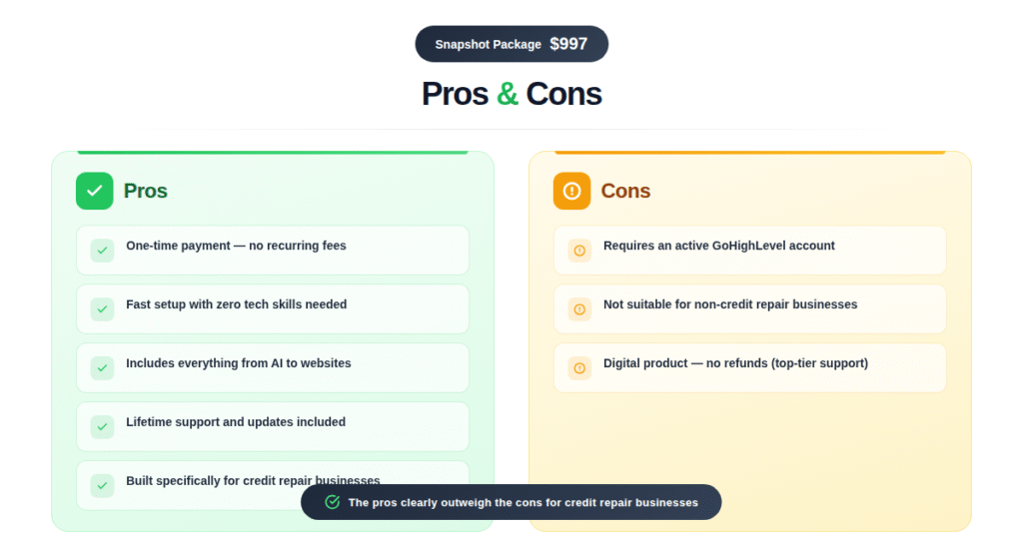Screen dimensions: 1023x537
Task: Click the Lifetime support and updates included text
Action: click(236, 422)
